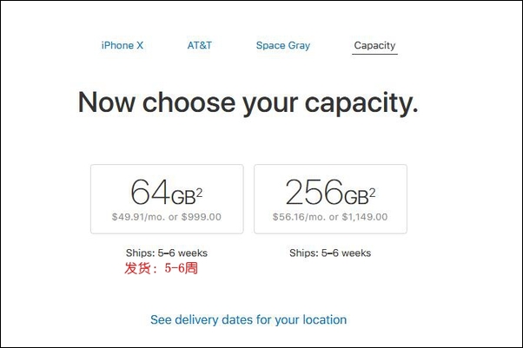Click the $1,149.00 full price
The image size is (523, 348).
point(365,217)
